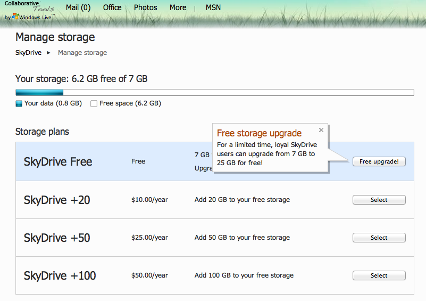Click the blue Your data legend swatch

click(x=19, y=104)
